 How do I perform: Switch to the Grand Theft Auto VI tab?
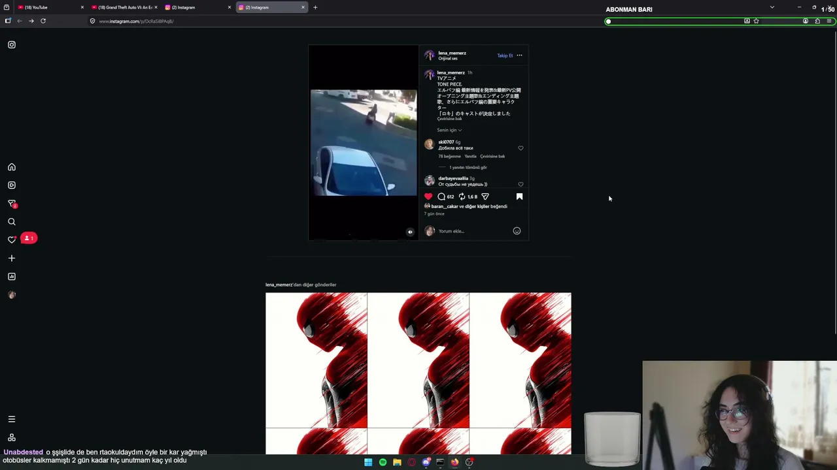tap(123, 7)
